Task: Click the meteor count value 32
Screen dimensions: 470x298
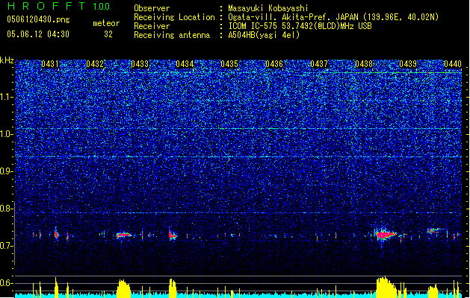Action: [x=108, y=34]
